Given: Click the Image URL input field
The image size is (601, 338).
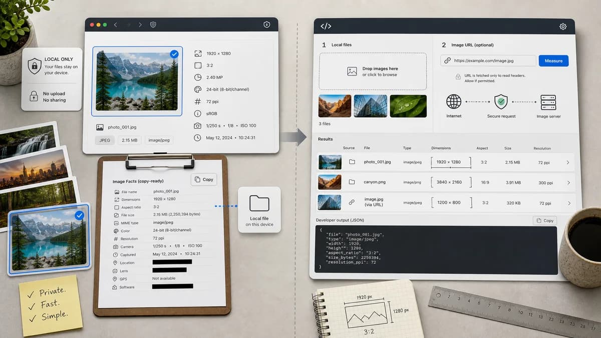Looking at the screenshot, I should [488, 61].
